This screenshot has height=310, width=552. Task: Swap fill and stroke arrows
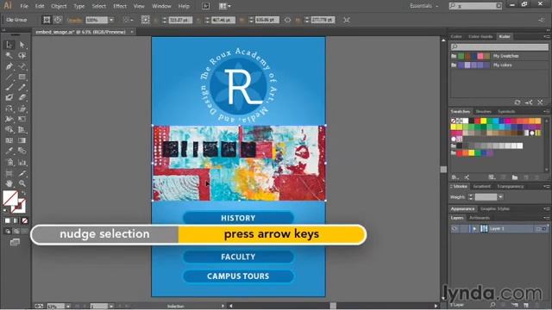[24, 193]
